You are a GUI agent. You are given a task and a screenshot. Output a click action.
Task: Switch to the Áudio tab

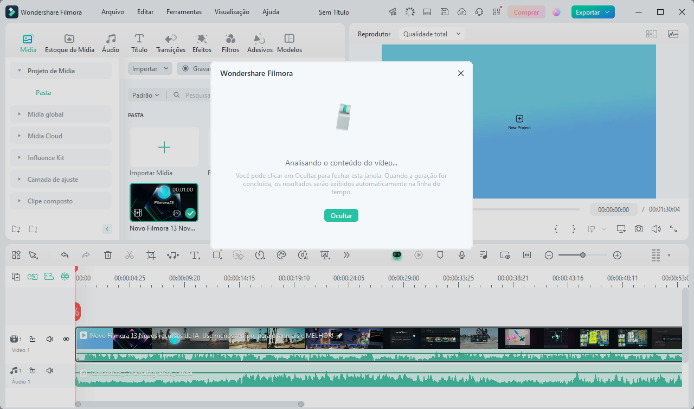pyautogui.click(x=111, y=43)
